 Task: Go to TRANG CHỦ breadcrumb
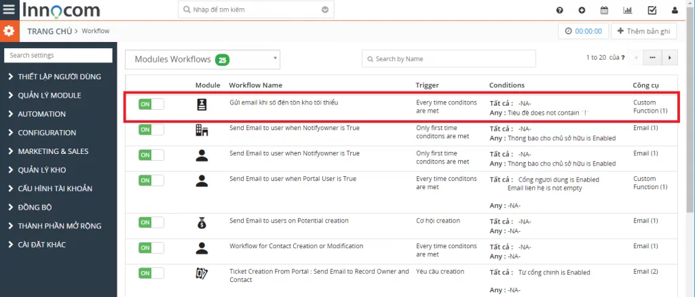coord(50,31)
